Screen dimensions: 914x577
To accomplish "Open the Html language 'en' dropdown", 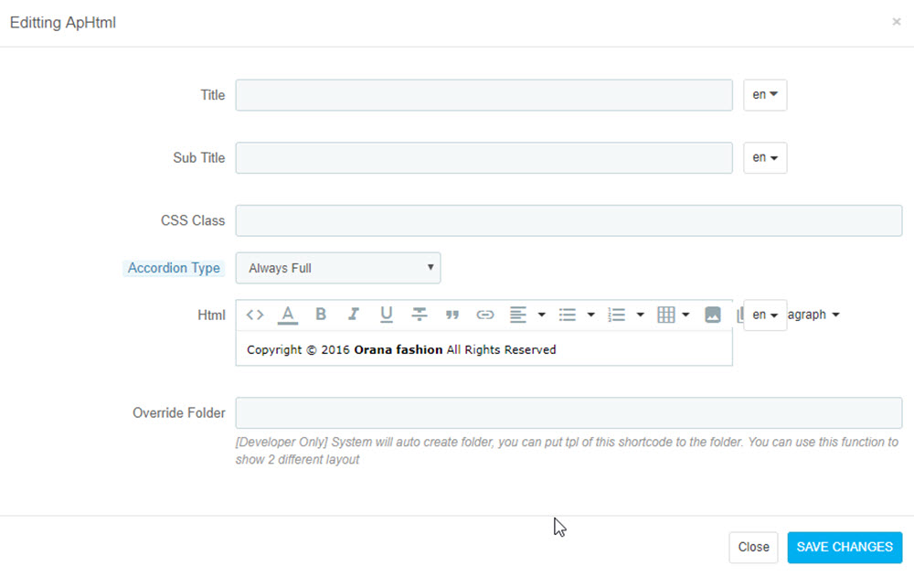I will point(765,315).
